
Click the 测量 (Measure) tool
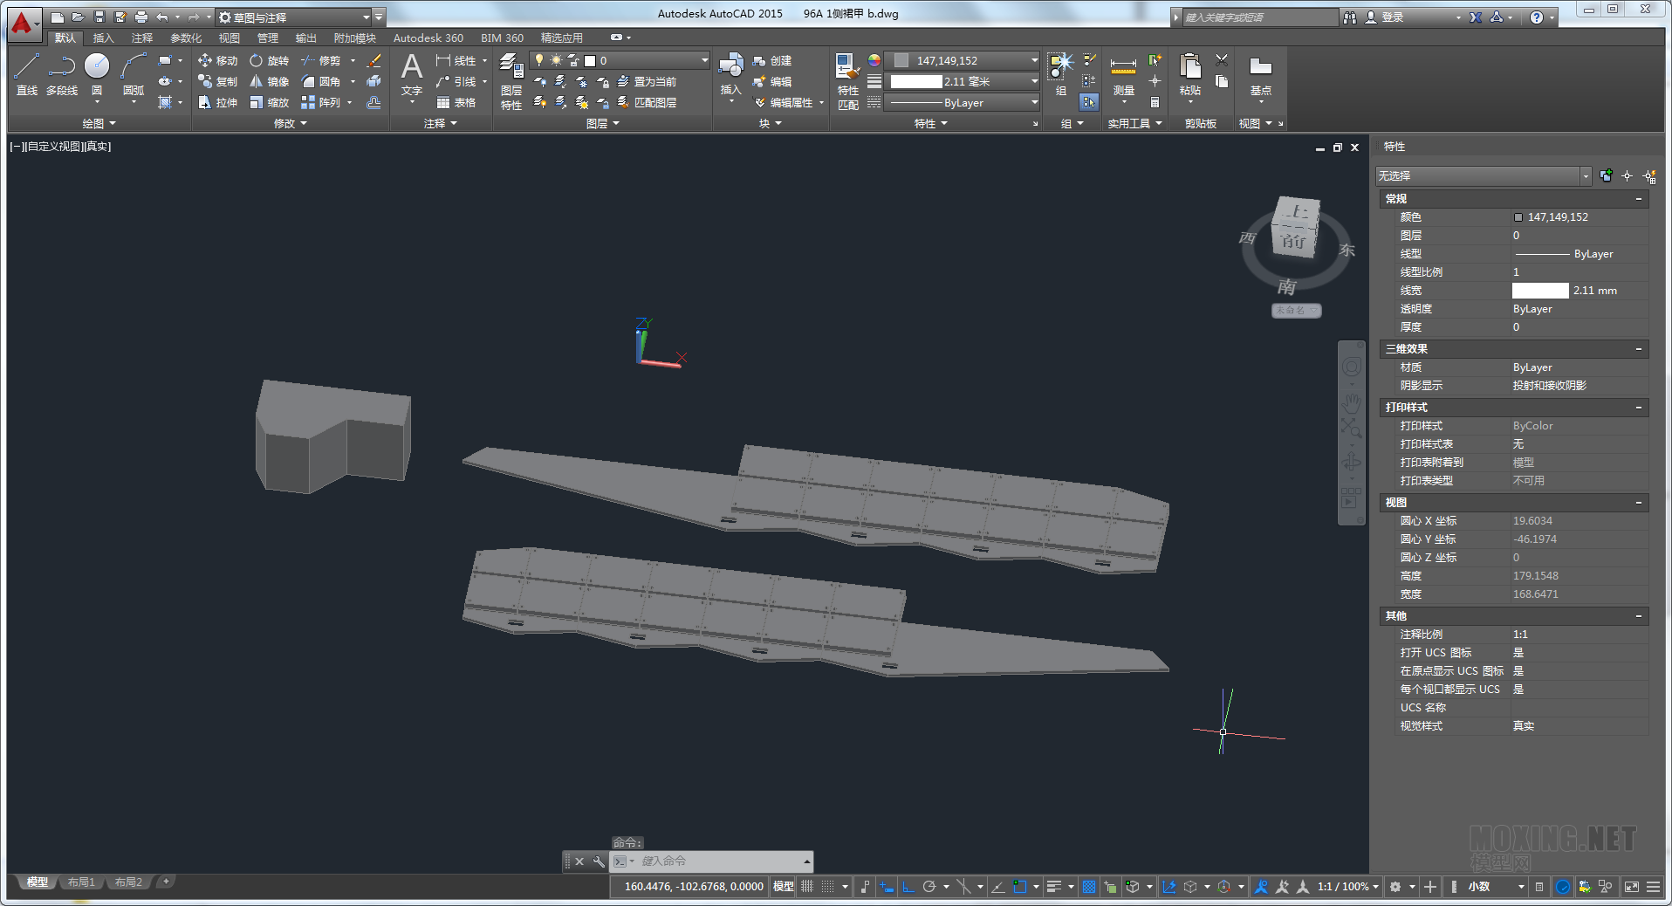(1123, 75)
